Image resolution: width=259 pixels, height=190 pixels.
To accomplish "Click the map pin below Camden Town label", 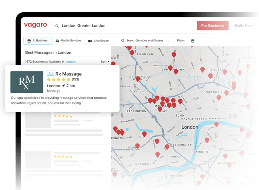I will [176, 72].
